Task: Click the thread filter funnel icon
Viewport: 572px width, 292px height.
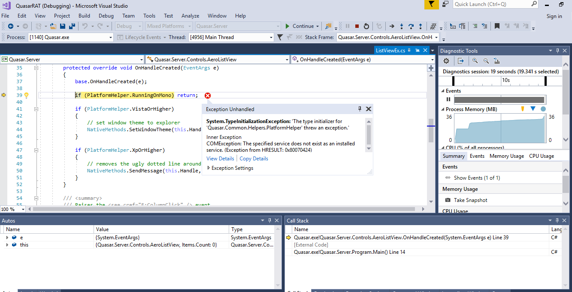Action: tap(280, 37)
